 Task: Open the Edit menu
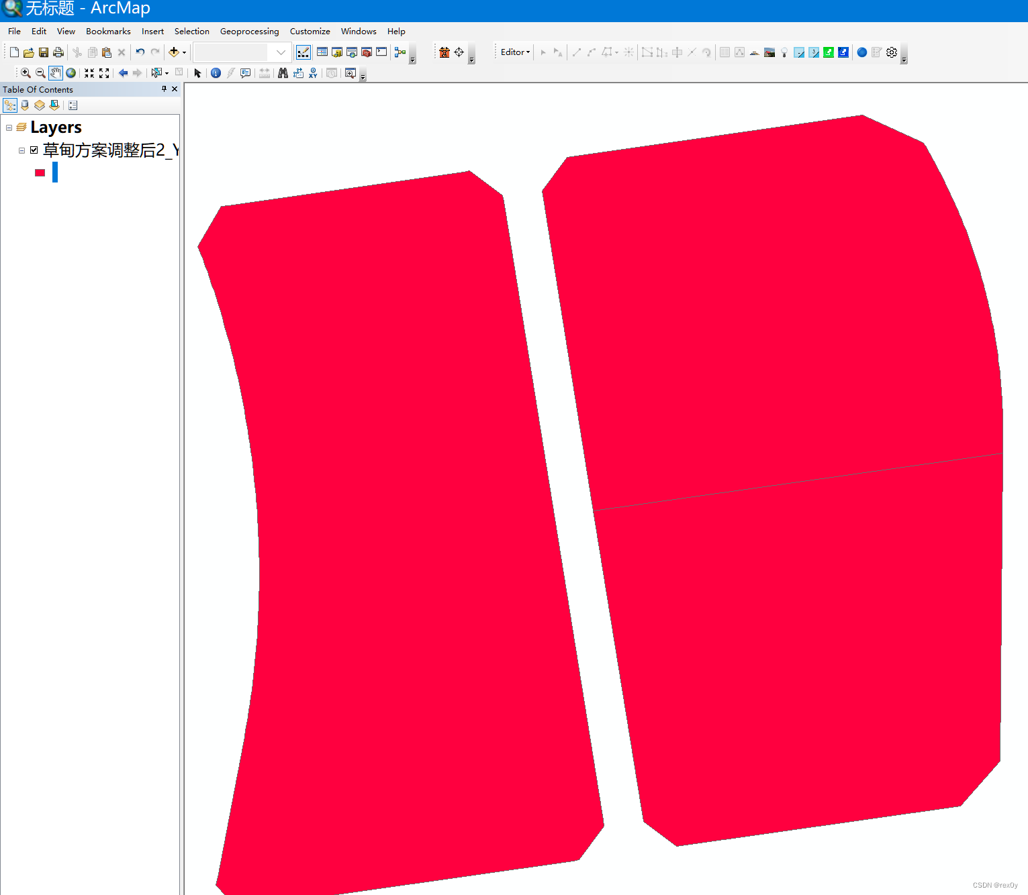click(x=39, y=32)
